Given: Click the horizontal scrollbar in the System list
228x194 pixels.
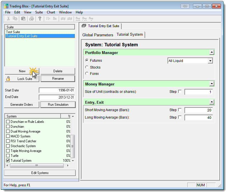Looking at the screenshot, I should tap(37, 165).
